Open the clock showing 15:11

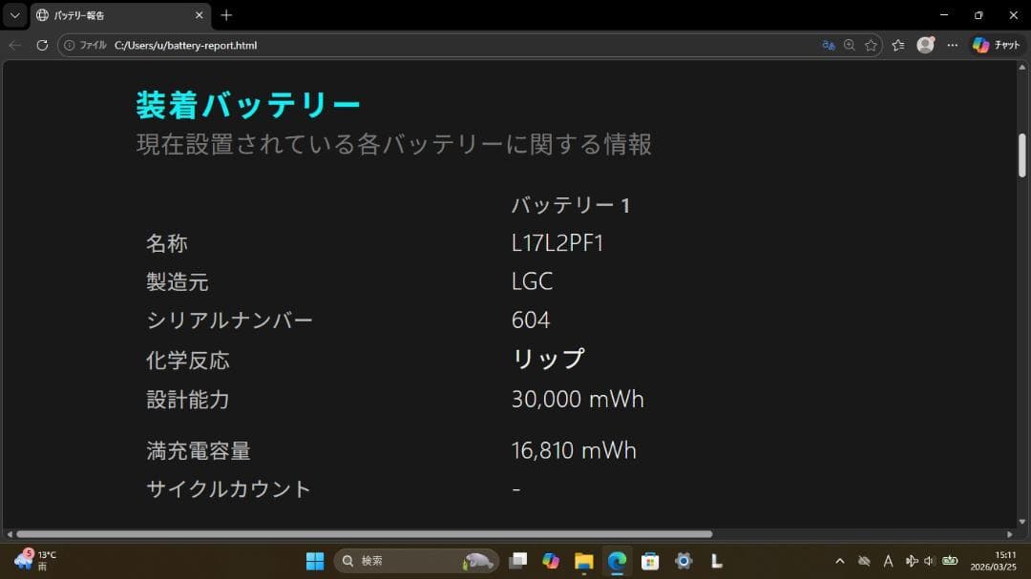pyautogui.click(x=993, y=561)
